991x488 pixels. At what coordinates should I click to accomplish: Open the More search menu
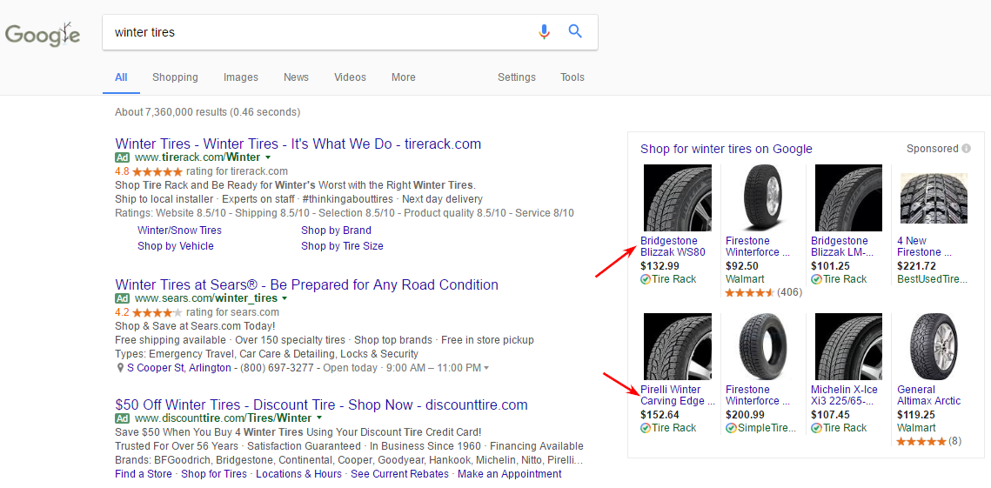tap(403, 77)
